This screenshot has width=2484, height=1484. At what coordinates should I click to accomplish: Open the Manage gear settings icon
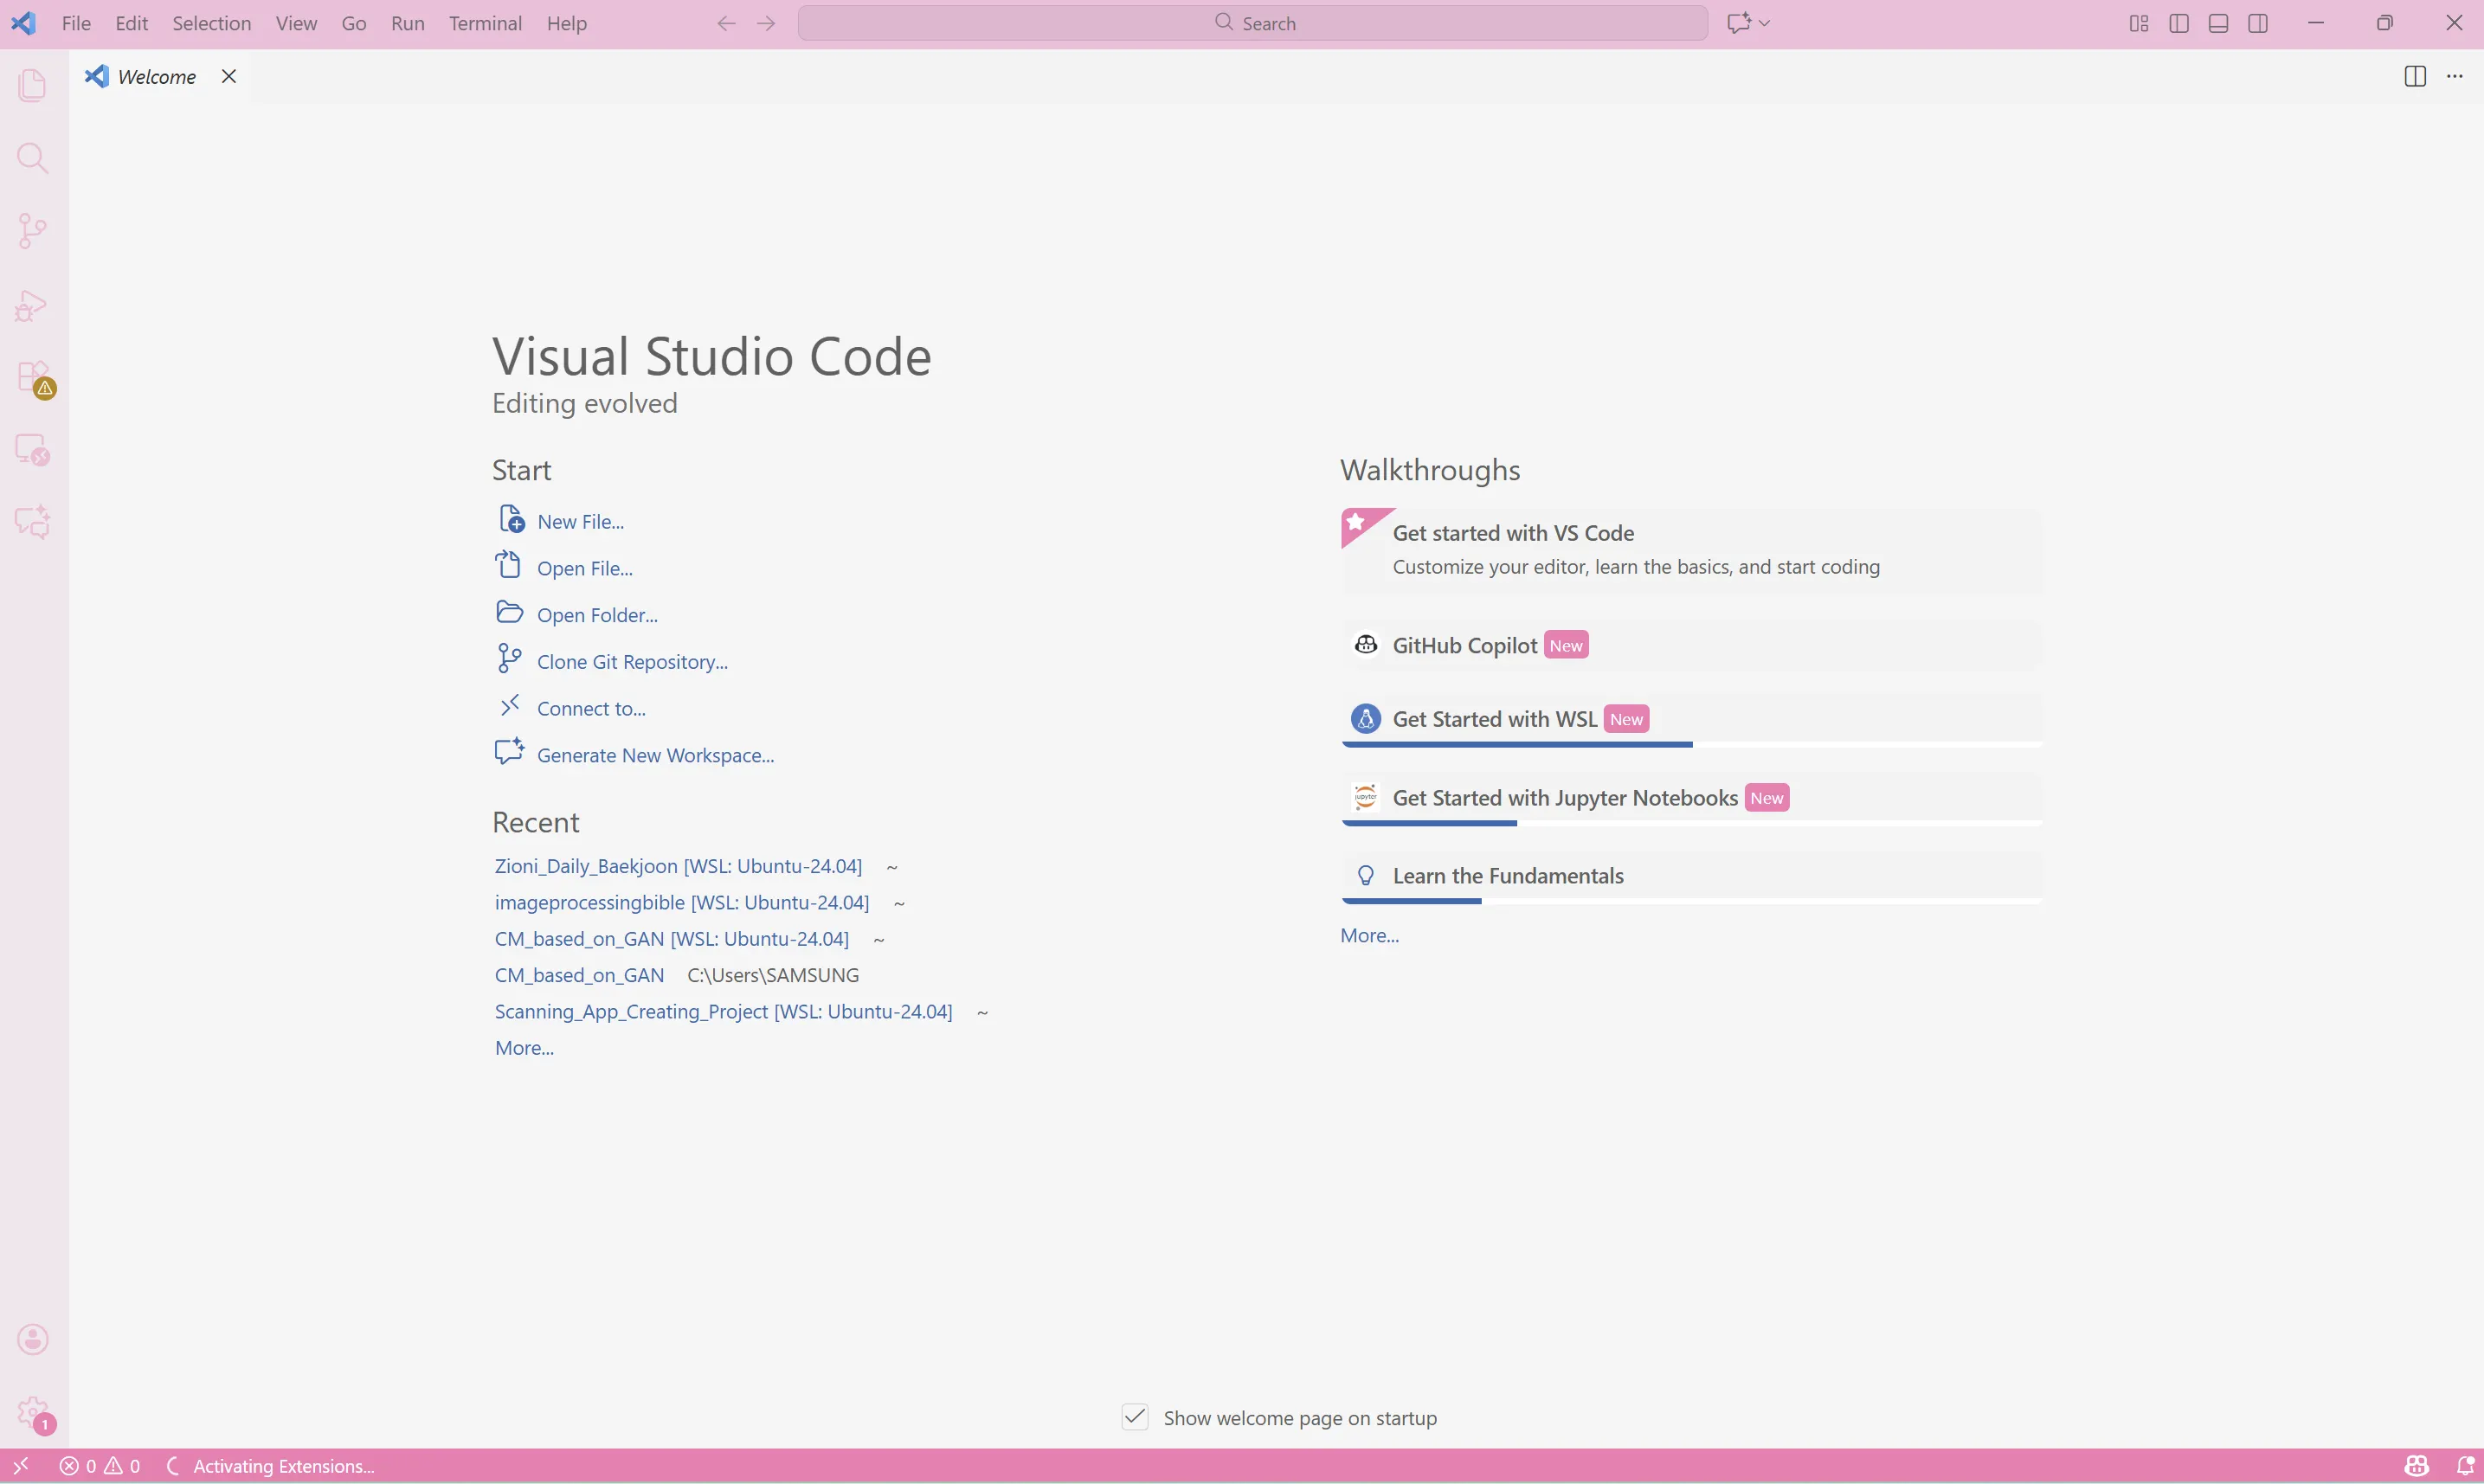(x=33, y=1412)
